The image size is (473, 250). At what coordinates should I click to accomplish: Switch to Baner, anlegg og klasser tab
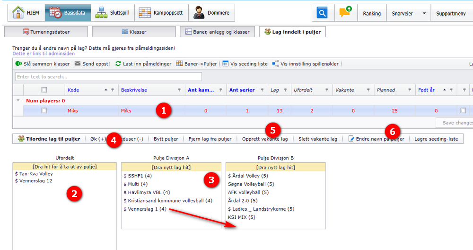[x=217, y=32]
